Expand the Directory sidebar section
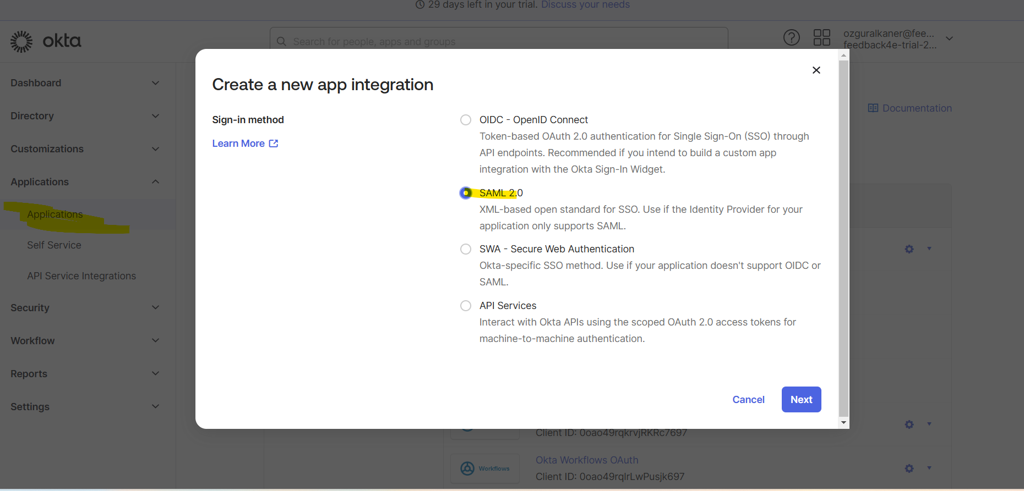 pyautogui.click(x=85, y=116)
